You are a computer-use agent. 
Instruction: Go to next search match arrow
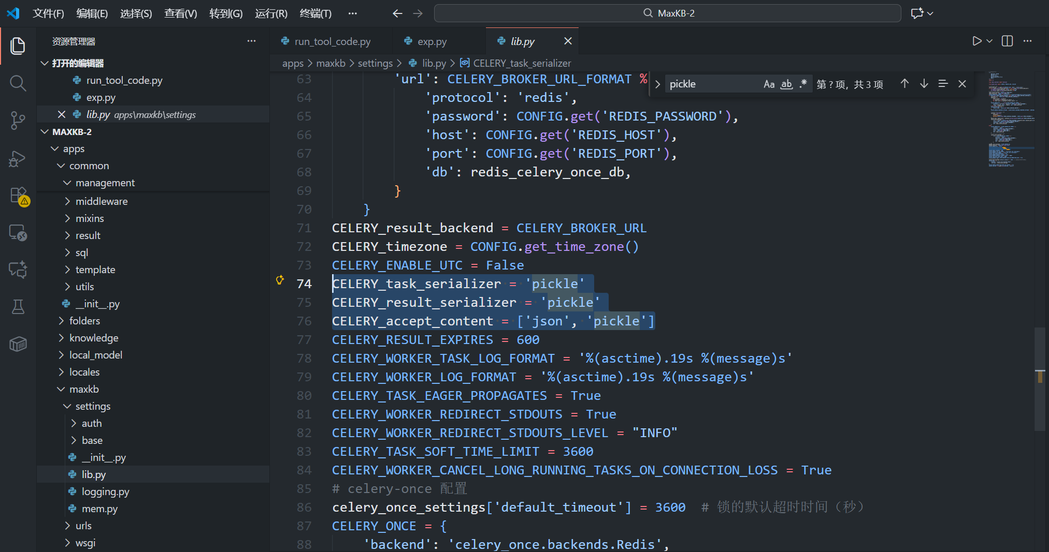pyautogui.click(x=924, y=84)
